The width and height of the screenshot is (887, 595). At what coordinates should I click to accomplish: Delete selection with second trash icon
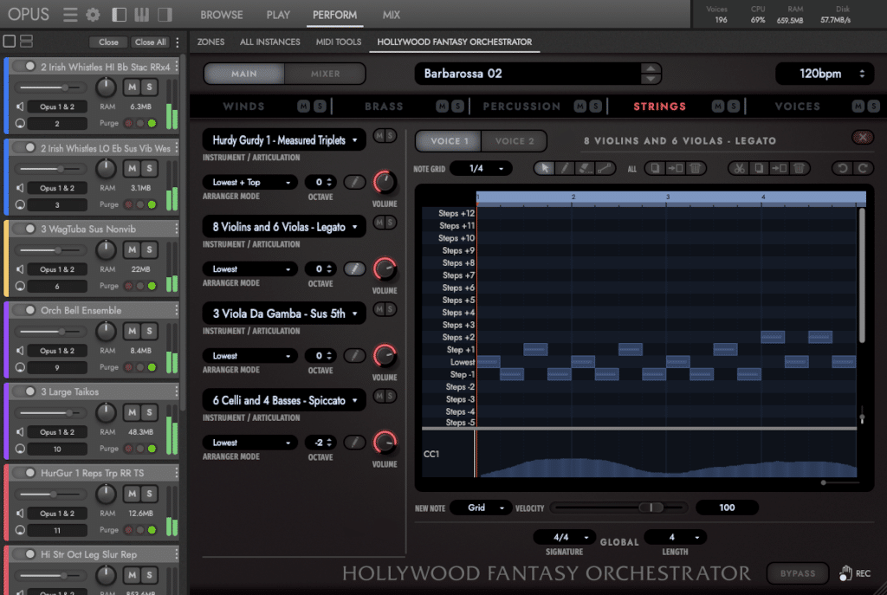coord(799,169)
